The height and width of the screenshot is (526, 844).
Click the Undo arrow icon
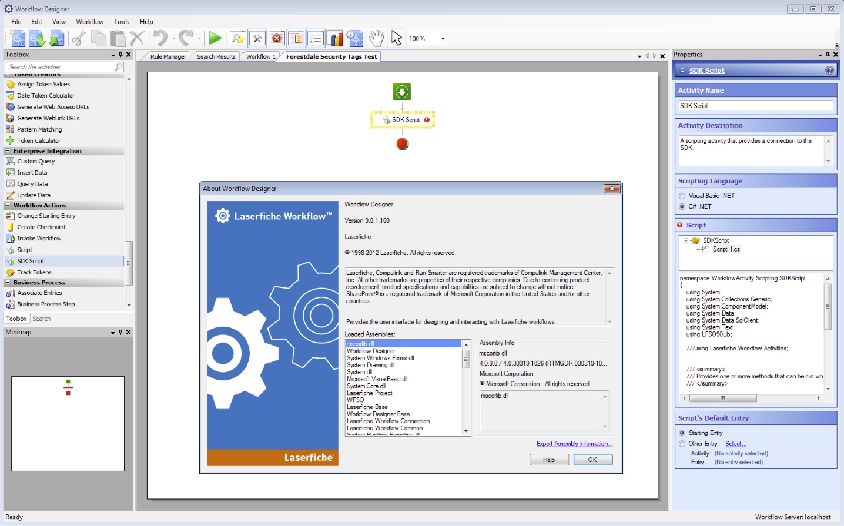pyautogui.click(x=160, y=39)
